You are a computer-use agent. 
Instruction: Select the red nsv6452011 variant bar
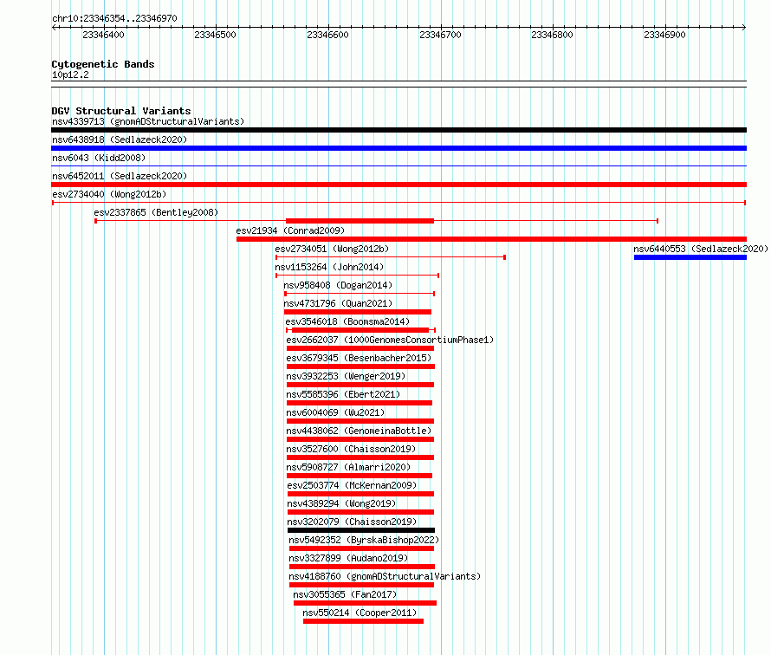pos(398,185)
